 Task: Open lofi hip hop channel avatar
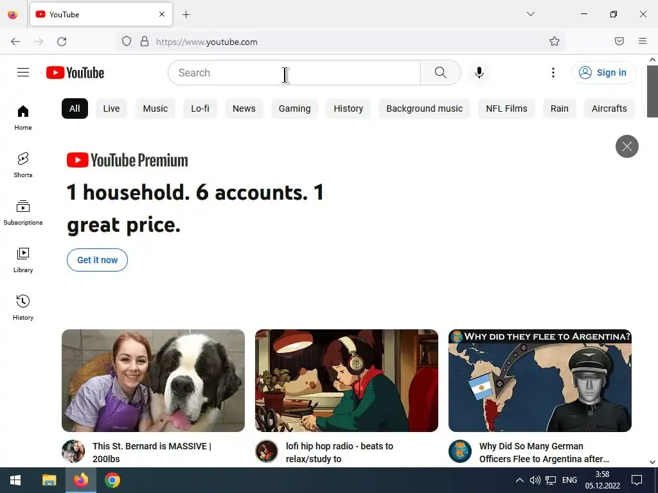pos(267,451)
